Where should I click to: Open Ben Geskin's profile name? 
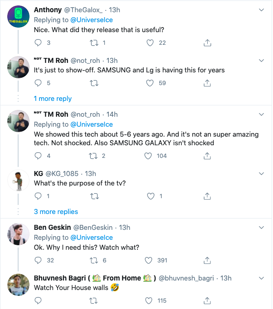coord(53,227)
